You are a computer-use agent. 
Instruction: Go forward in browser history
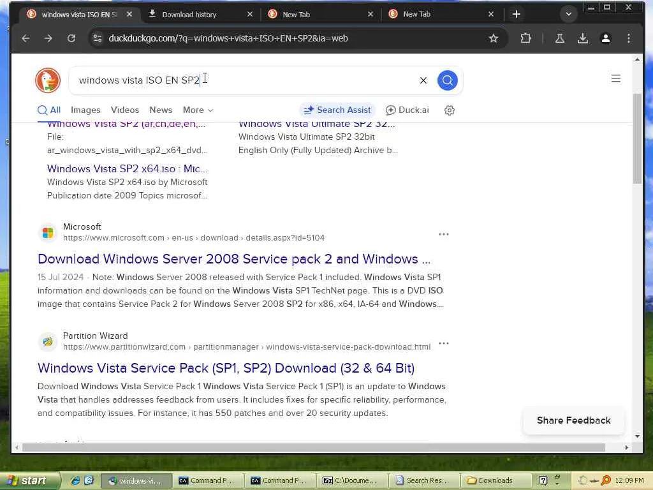(x=48, y=38)
